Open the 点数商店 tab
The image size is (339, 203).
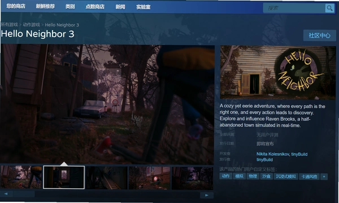(95, 7)
